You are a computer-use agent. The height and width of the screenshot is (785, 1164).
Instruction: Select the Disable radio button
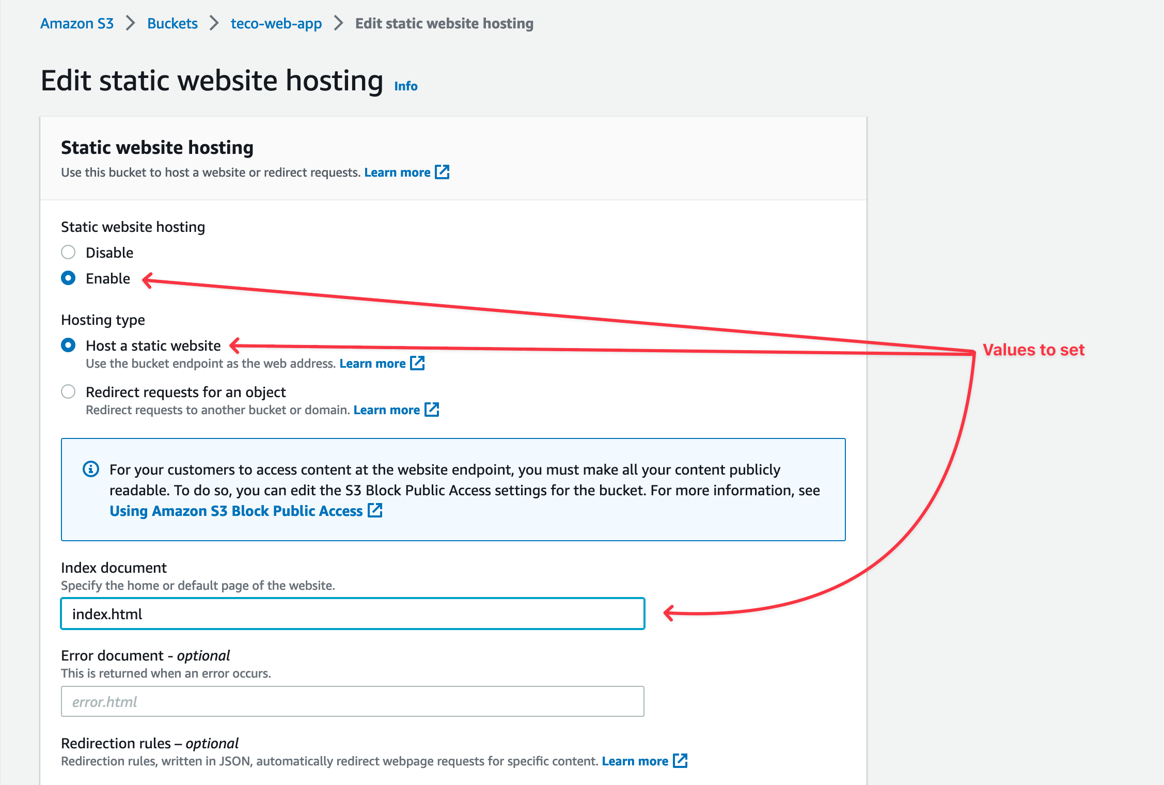pos(68,253)
